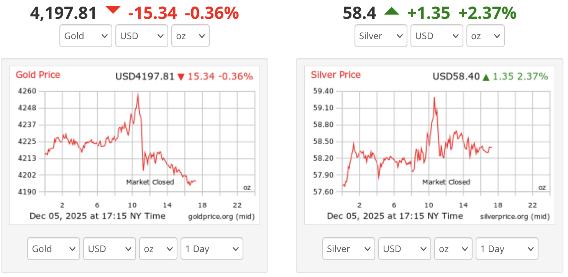
Task: Open the USD currency dropdown above the silver chart
Action: [437, 36]
